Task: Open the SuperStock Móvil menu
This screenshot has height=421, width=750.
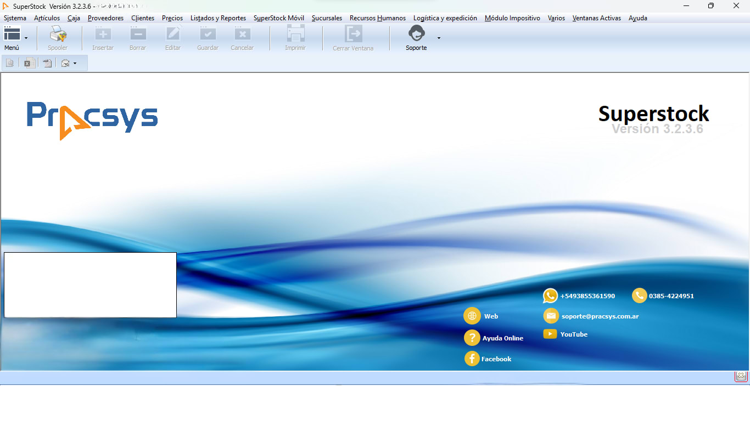Action: click(279, 18)
